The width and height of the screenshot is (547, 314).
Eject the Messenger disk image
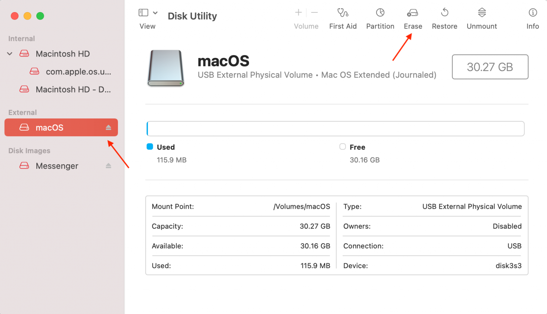[109, 165]
